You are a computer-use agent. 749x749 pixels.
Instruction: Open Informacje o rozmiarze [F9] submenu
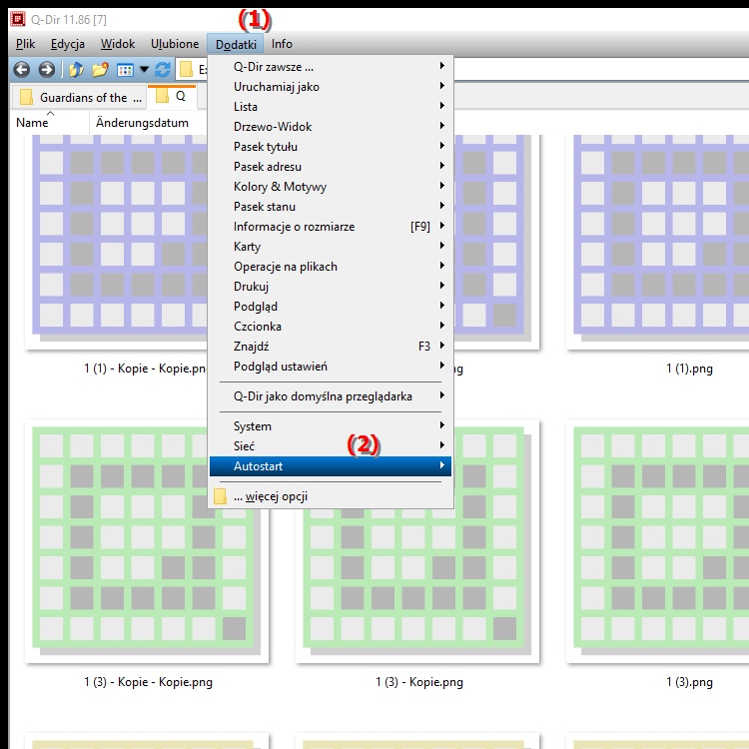pos(331,227)
